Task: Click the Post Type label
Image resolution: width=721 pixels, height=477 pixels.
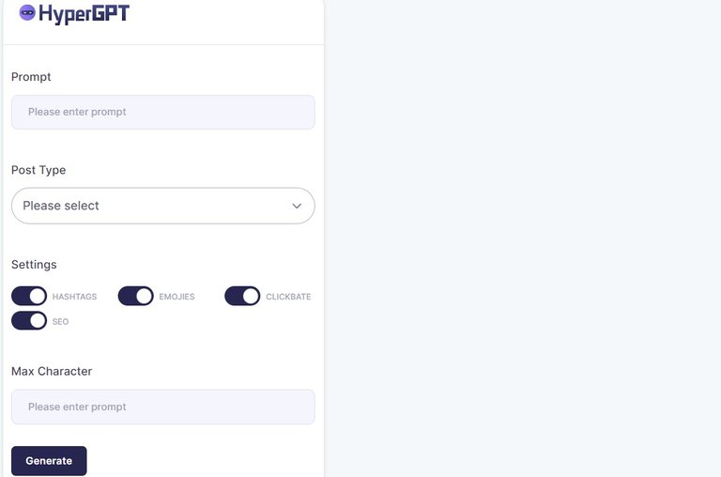Action: [38, 170]
